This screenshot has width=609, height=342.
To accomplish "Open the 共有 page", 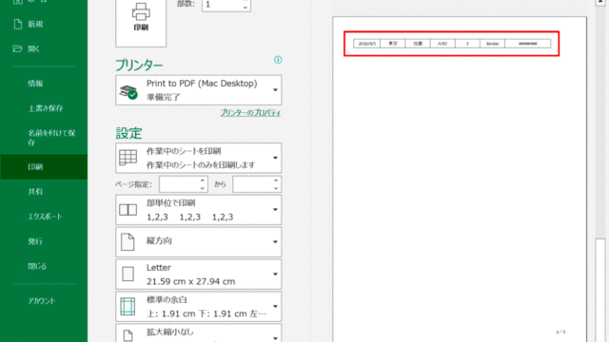I will (35, 192).
